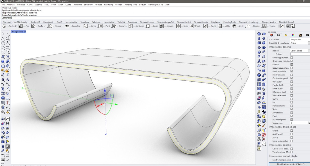This screenshot has height=166, width=310.
Task: Click the green gumball axis arrow
Action: pyautogui.click(x=116, y=104)
